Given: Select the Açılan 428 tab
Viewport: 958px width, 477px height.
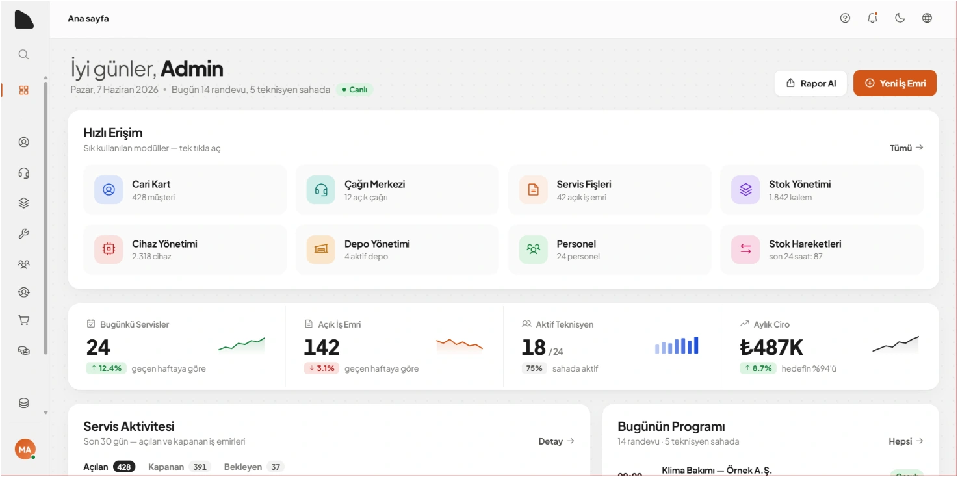Looking at the screenshot, I should 109,467.
